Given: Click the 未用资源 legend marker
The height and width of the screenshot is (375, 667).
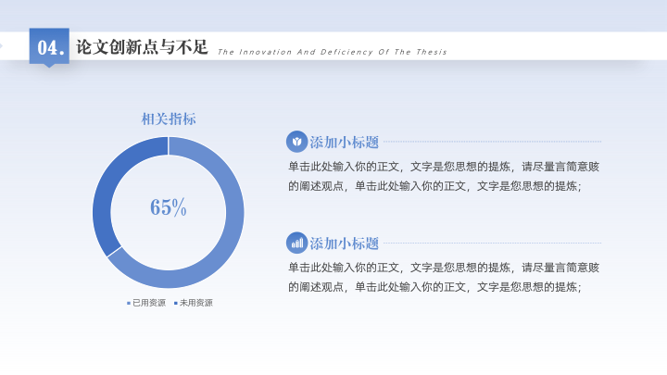Looking at the screenshot, I should pyautogui.click(x=176, y=303).
